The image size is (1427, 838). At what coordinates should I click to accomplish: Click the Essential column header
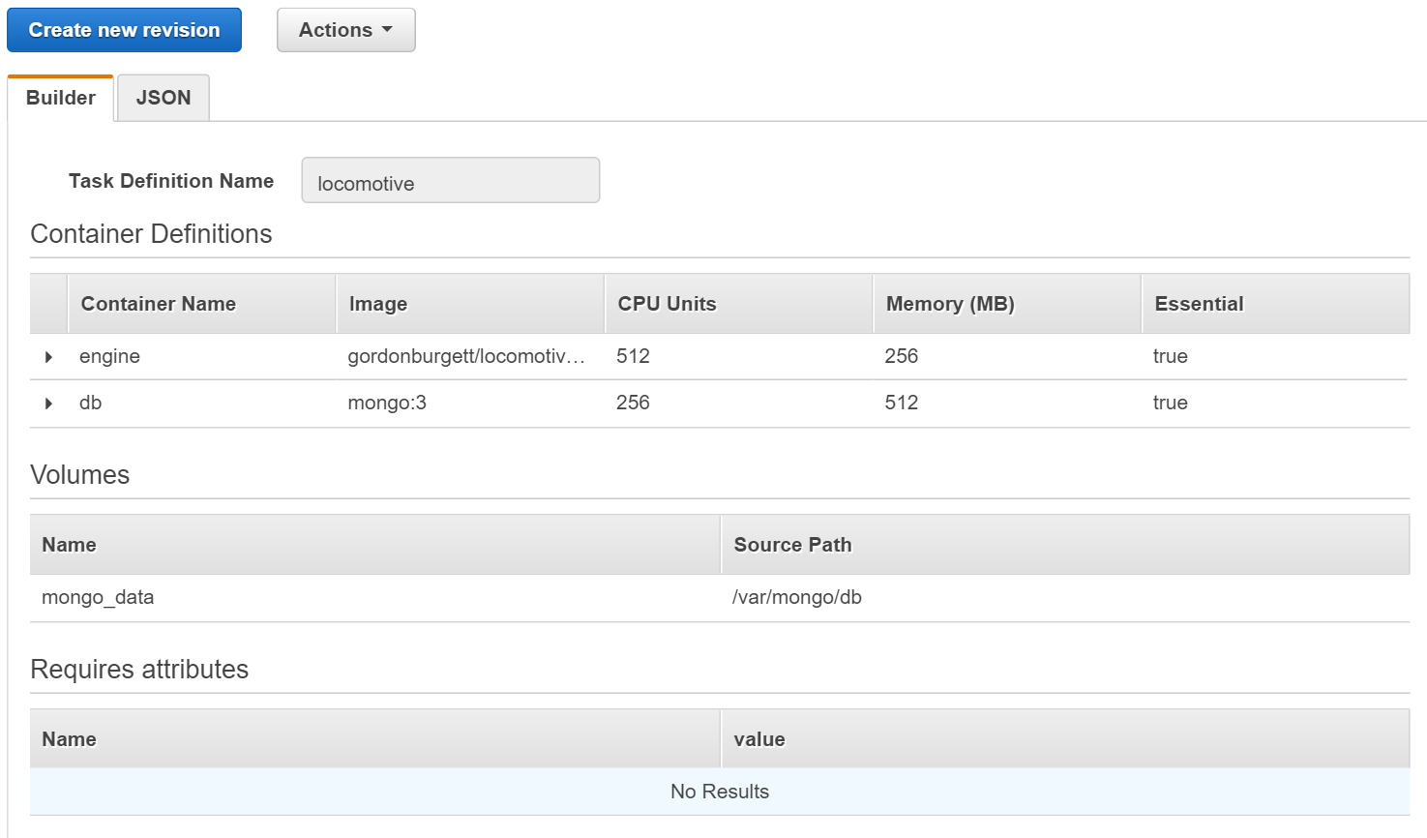pyautogui.click(x=1198, y=303)
